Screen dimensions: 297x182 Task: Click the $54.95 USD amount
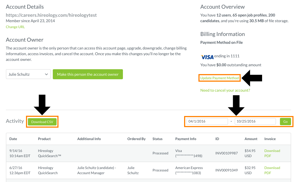point(250,153)
